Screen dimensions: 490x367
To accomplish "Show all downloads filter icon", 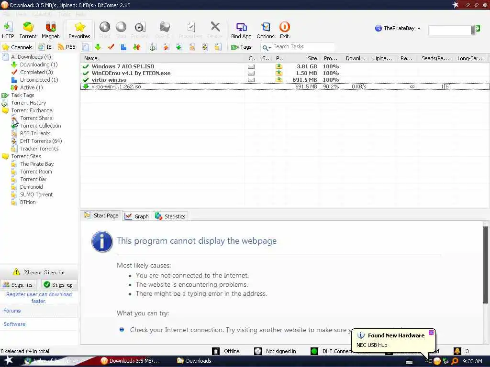I will pos(86,47).
